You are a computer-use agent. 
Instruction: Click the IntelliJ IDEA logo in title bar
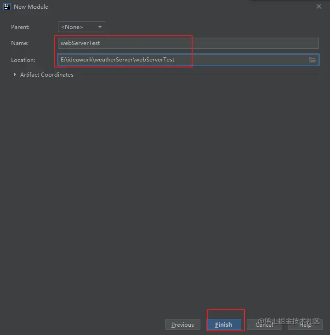pos(6,6)
